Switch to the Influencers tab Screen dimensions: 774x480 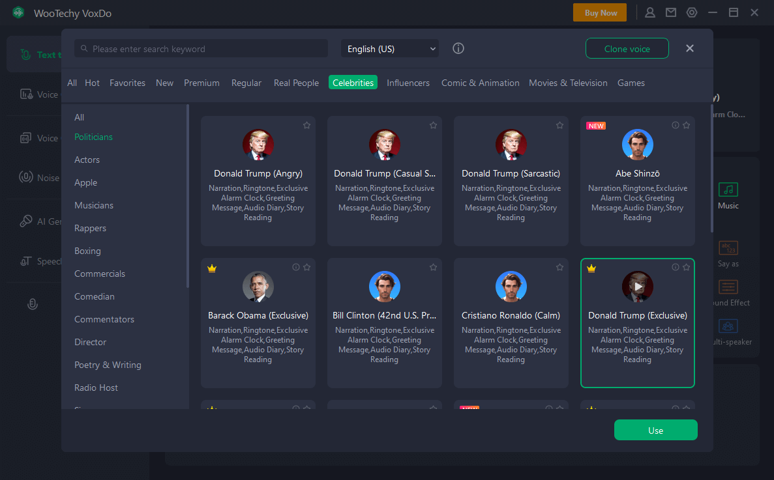(408, 83)
